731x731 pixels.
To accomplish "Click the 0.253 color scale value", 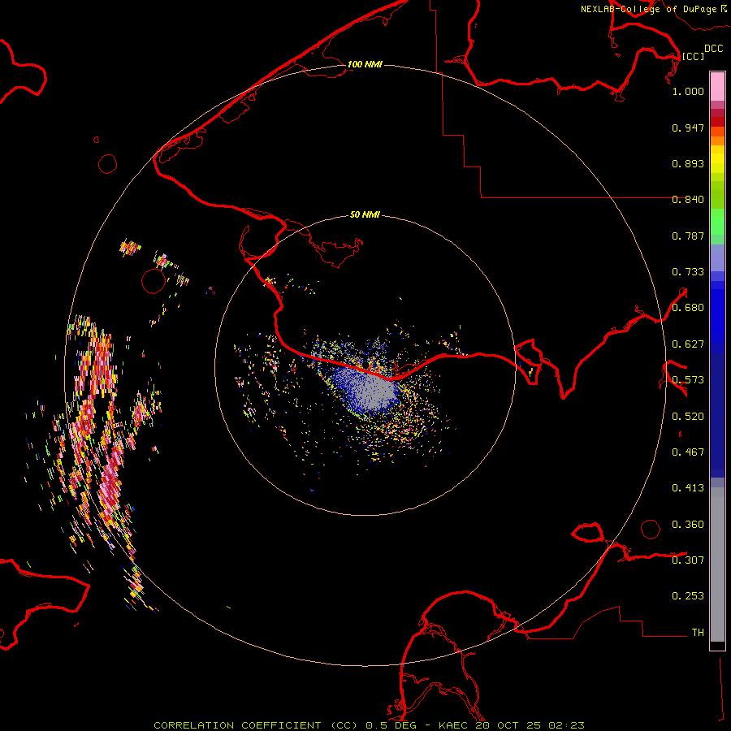I will (x=688, y=596).
